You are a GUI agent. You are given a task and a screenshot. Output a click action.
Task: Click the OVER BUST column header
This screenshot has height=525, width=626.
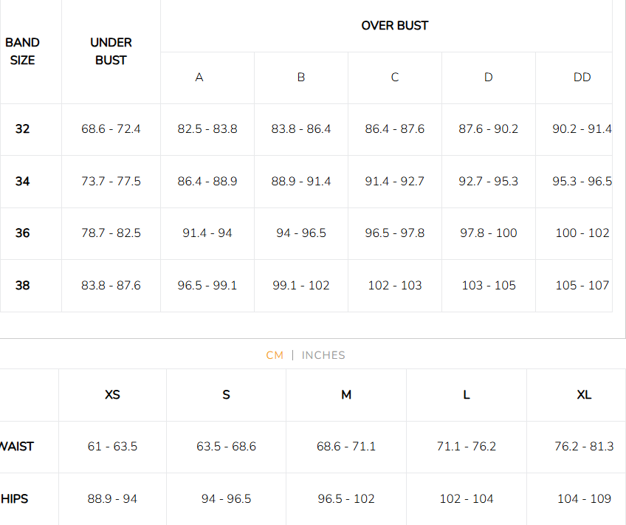[394, 26]
